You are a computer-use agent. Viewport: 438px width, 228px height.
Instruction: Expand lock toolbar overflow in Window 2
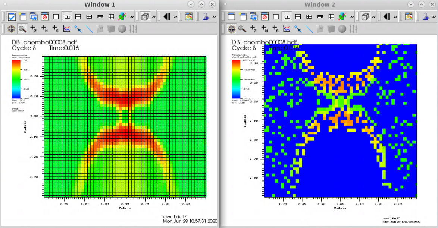click(434, 17)
